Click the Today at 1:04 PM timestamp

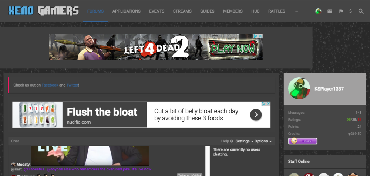click(x=189, y=175)
